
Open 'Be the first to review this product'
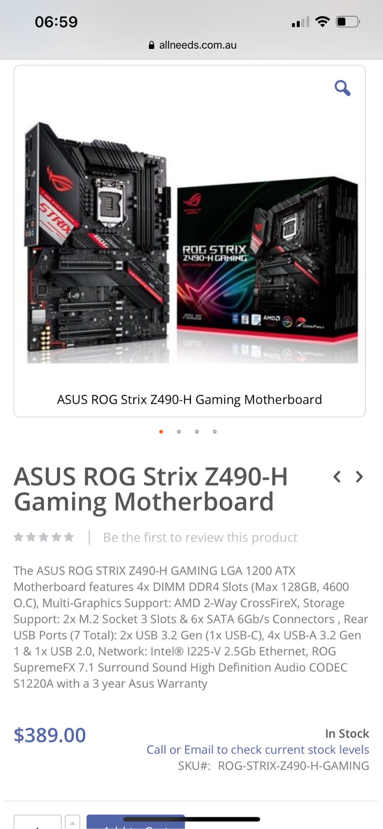pyautogui.click(x=200, y=537)
